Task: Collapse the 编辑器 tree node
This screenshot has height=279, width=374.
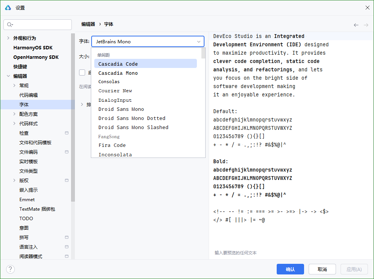Action: [x=8, y=76]
